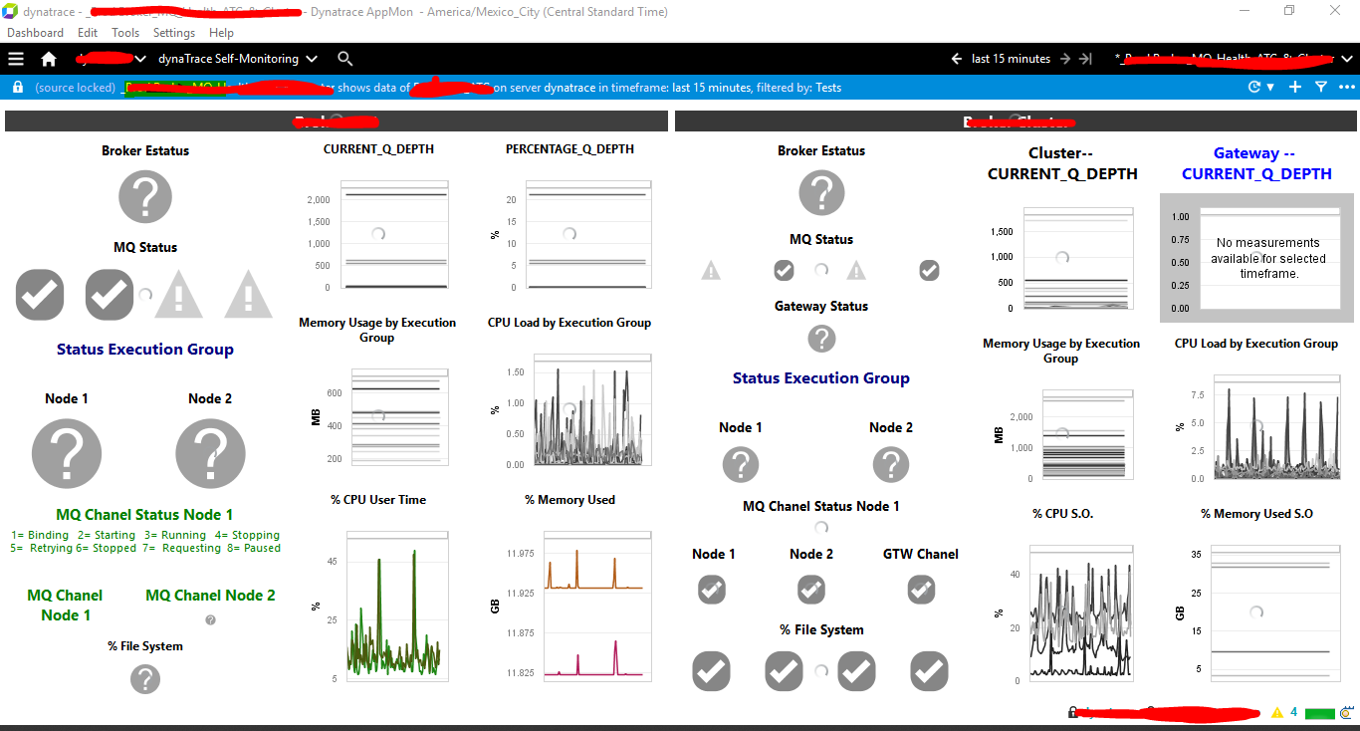
Task: Open the filter funnel icon
Action: coord(1321,88)
